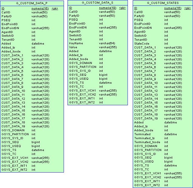Select GSYS_EXT_INT2 in G_CUSTOM_DATA_S
This screenshot has height=188, width=193.
pos(82,102)
